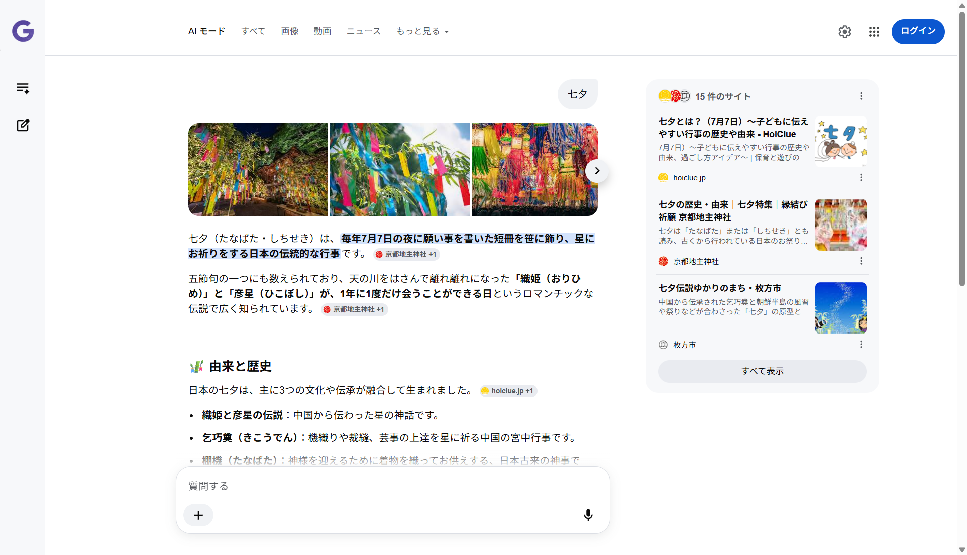This screenshot has height=555, width=967.
Task: Open the 七夕とは？ HoiClue article link
Action: point(733,128)
